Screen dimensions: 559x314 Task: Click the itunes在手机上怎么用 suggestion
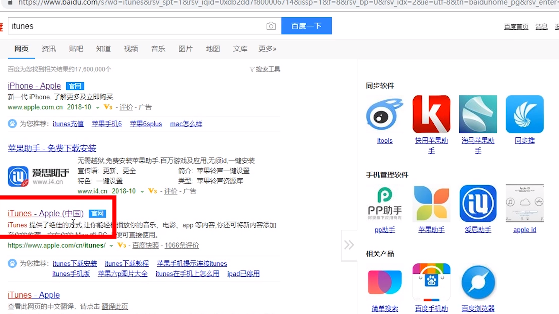click(x=187, y=273)
